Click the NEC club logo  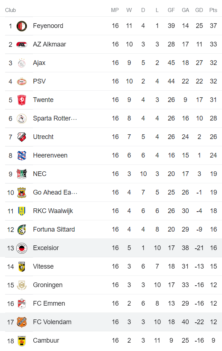22,174
